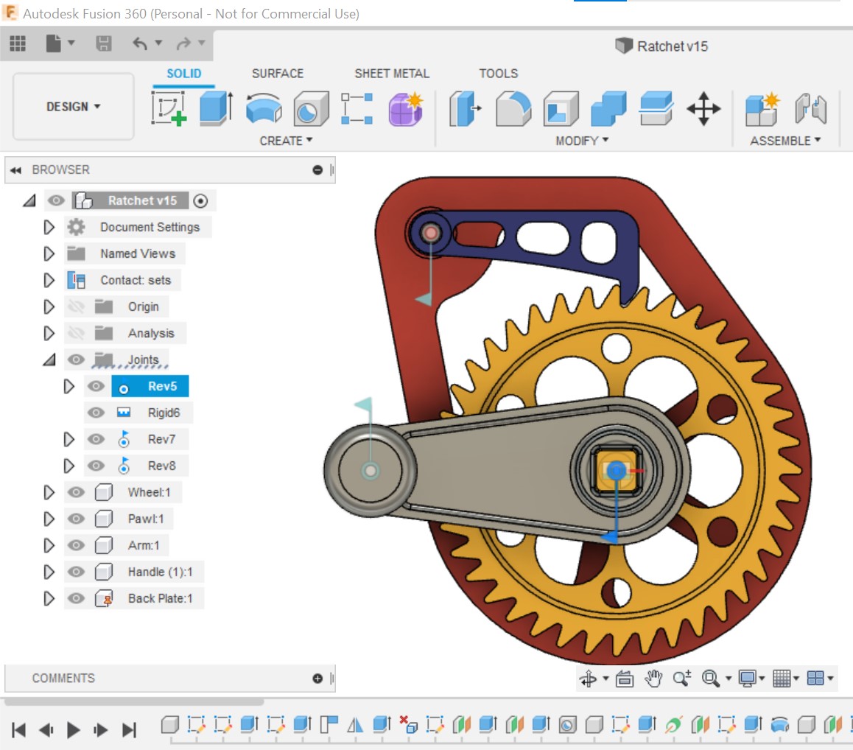Select the Revolve tool

[x=263, y=109]
